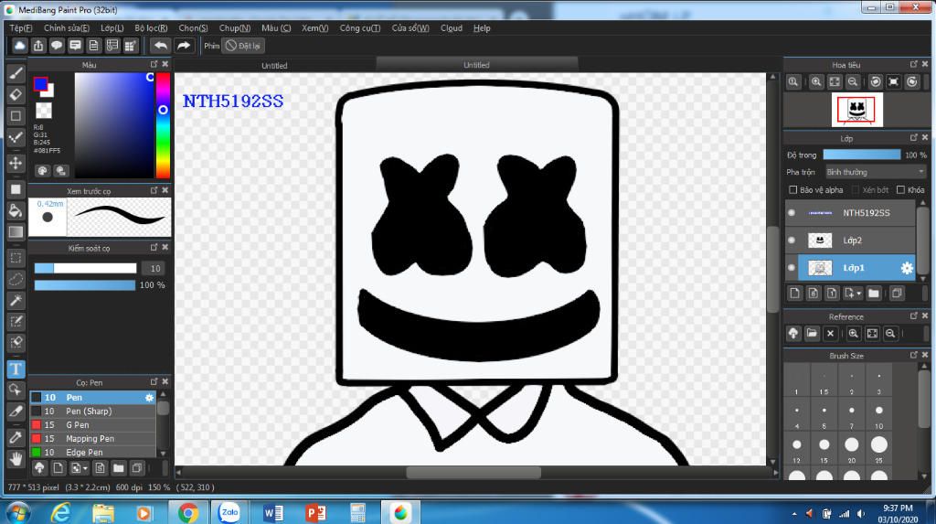Select the Gradient tool
This screenshot has height=524, width=936.
(x=16, y=232)
